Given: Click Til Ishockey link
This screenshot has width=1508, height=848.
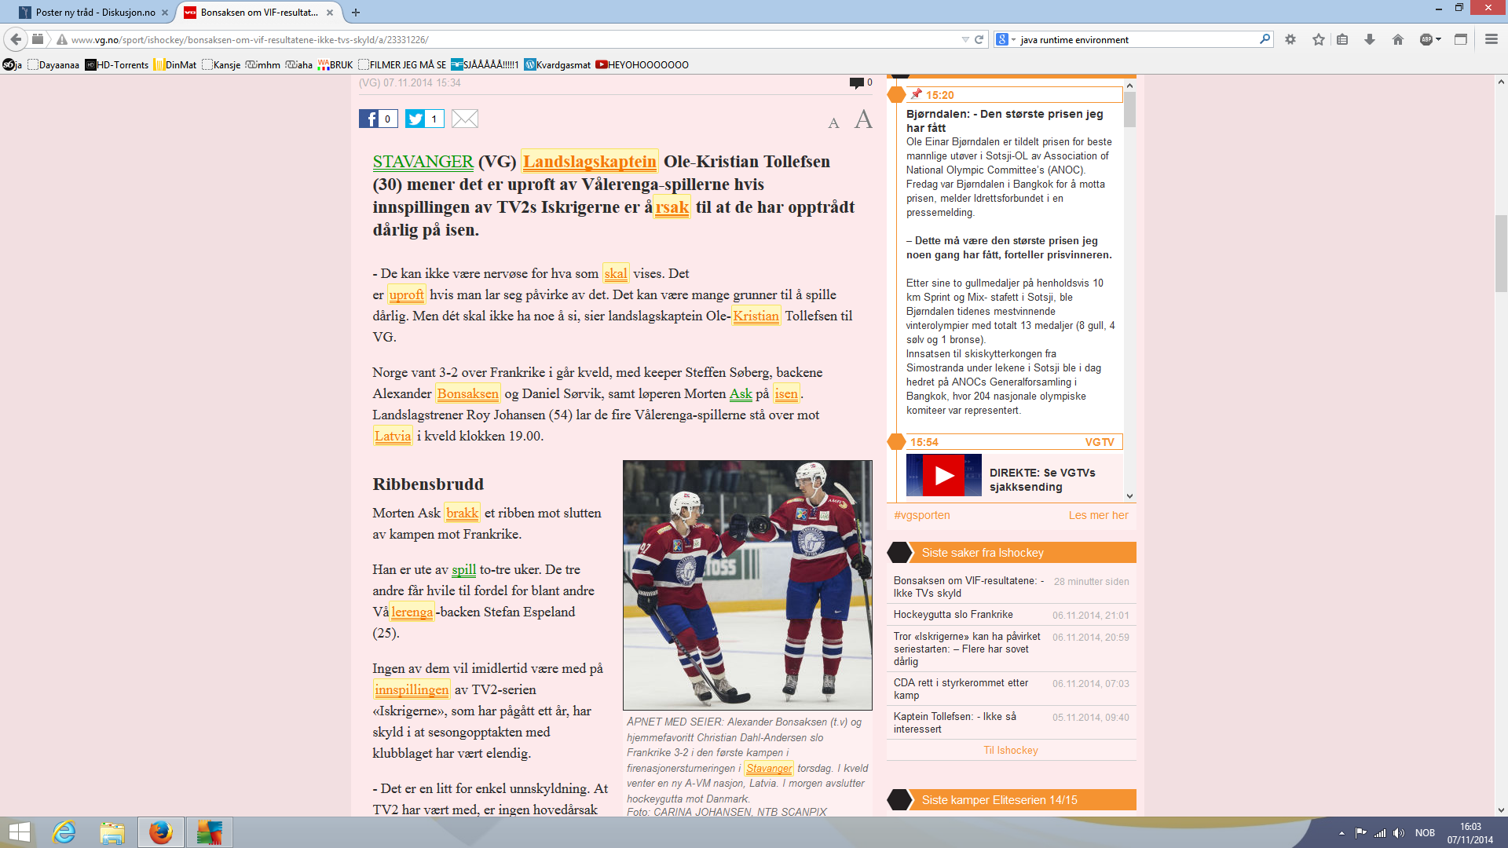Looking at the screenshot, I should [1010, 751].
